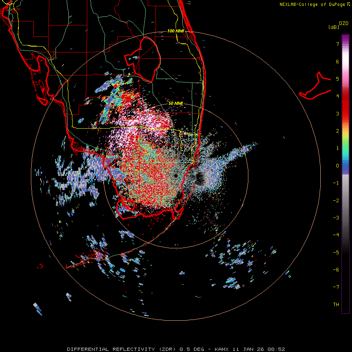Click the DZD label above the color scale
Viewport: 352px width, 352px height.
(x=344, y=23)
